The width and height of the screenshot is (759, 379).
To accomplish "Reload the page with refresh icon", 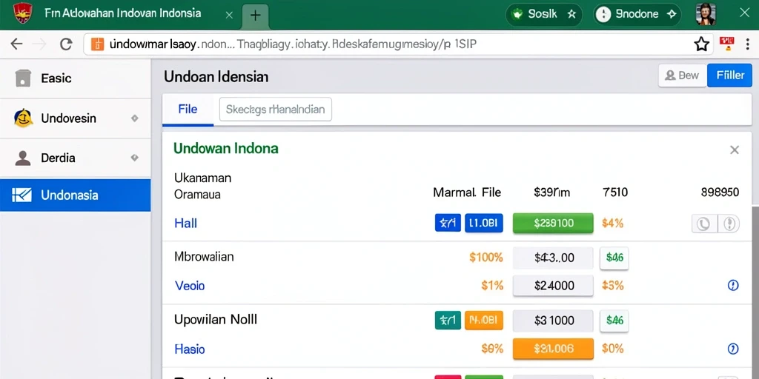I will coord(66,44).
